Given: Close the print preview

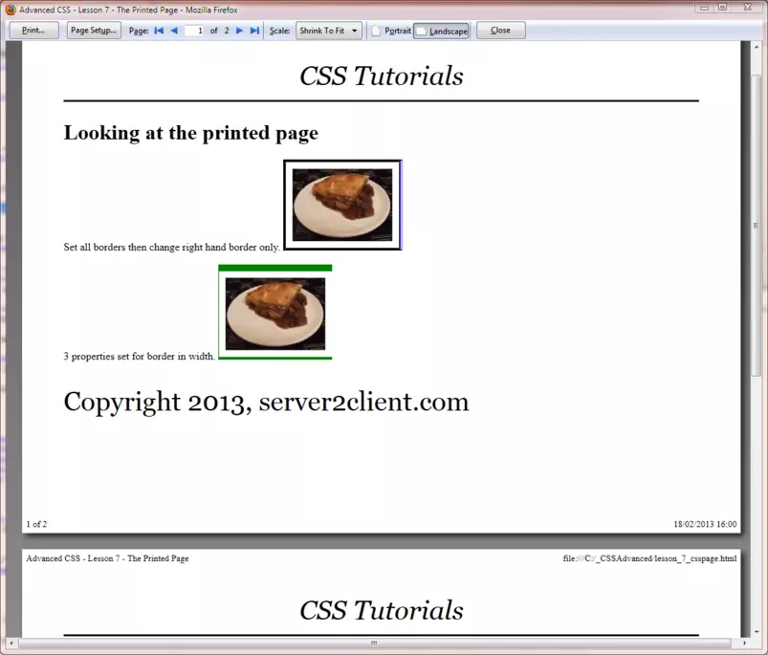Looking at the screenshot, I should pyautogui.click(x=500, y=31).
